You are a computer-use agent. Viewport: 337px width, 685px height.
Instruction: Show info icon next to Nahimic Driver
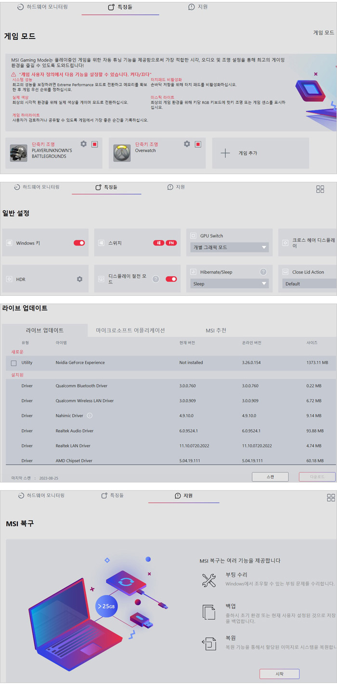90,416
